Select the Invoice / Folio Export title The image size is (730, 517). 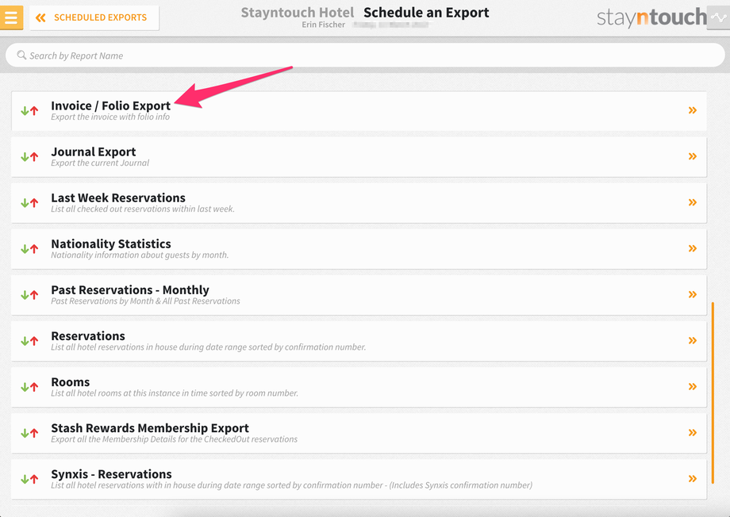(x=111, y=105)
